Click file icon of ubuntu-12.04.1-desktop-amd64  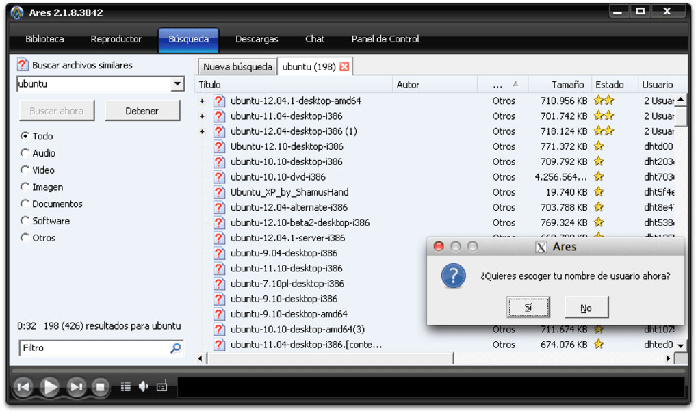tap(218, 101)
